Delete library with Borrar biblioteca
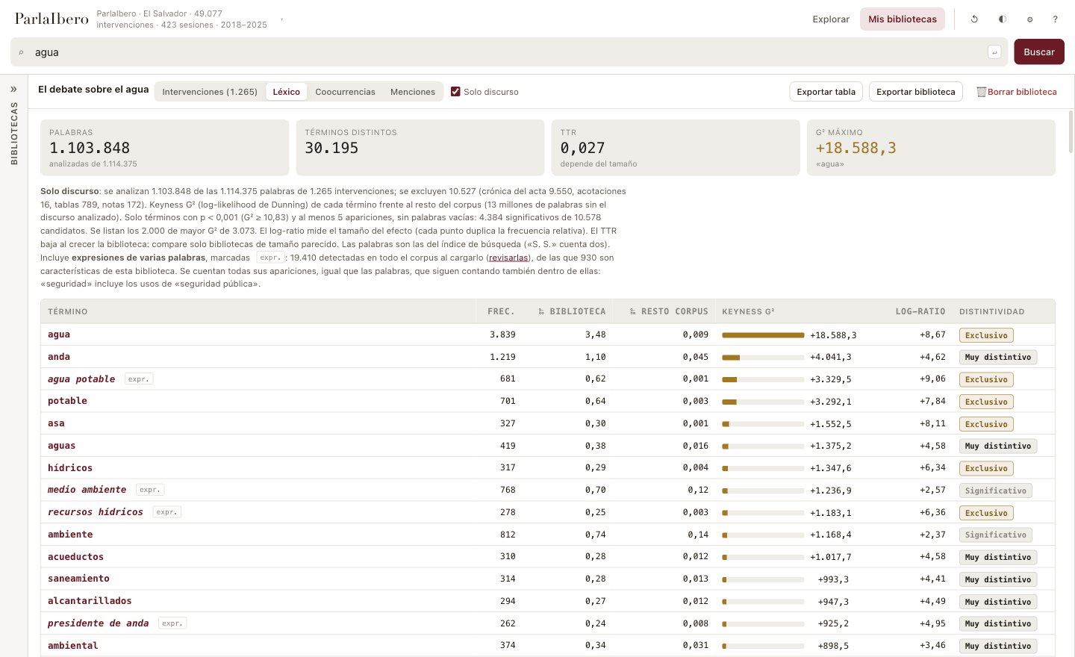This screenshot has width=1075, height=657. coord(1017,92)
